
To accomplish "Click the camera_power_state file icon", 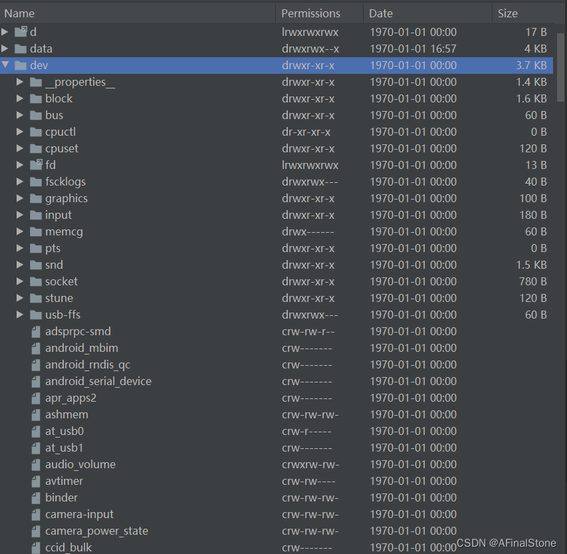I will click(36, 531).
